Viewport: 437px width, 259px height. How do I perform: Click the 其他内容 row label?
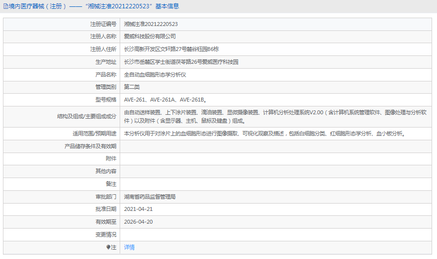pos(106,171)
